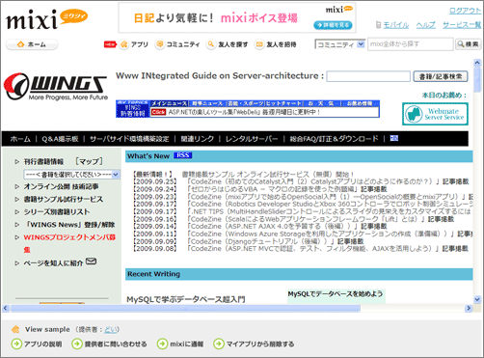The height and width of the screenshot is (358, 484).
Task: Click the red Click badge in news ticker
Action: 158,112
